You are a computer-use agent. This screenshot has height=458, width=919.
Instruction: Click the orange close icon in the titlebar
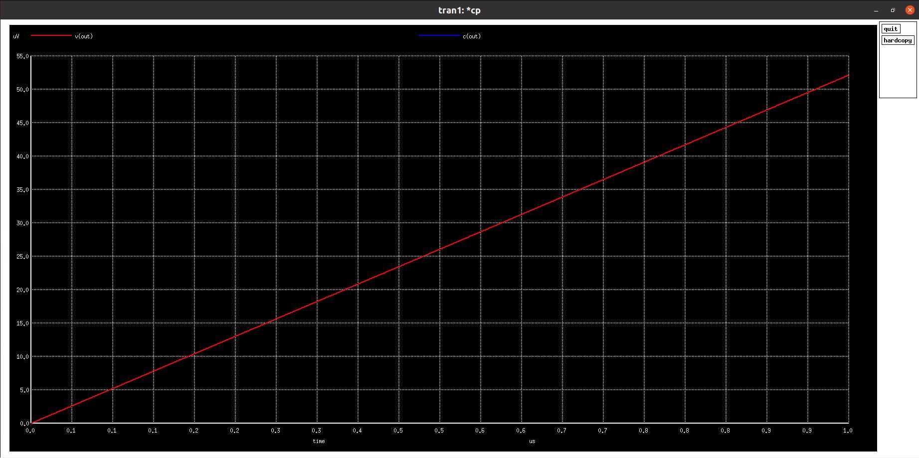tap(909, 9)
